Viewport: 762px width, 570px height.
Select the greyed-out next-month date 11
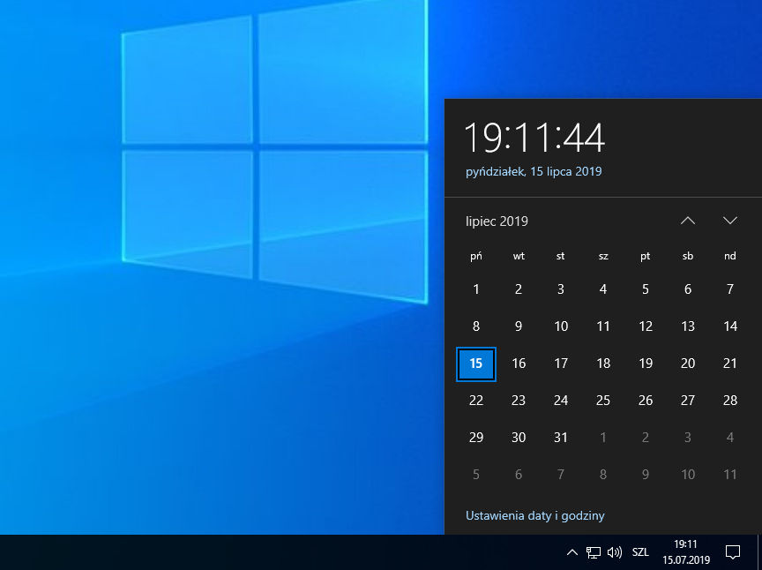coord(730,475)
